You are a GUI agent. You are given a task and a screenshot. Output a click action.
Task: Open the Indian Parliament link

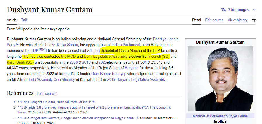(126, 45)
